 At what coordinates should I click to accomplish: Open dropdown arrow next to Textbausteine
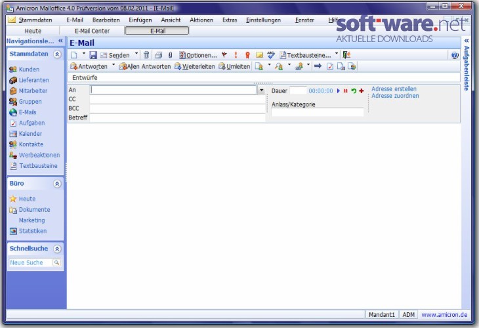pos(337,54)
